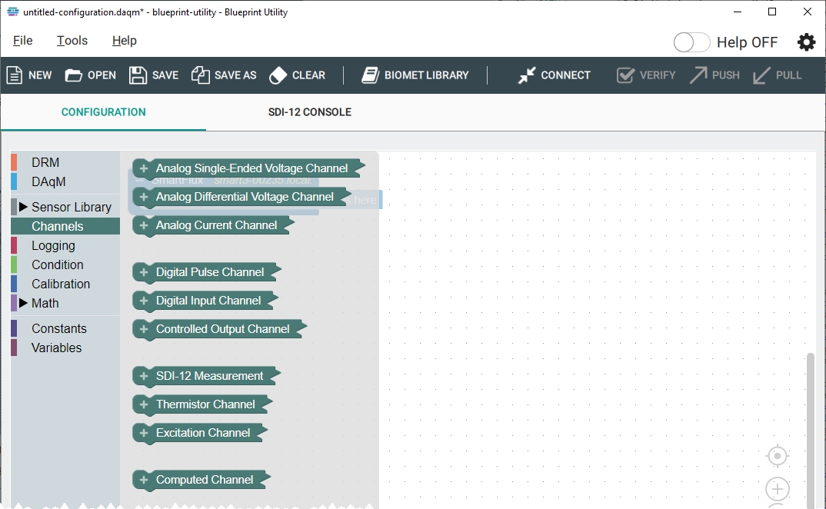Click the DAqM blue color swatch
The image size is (826, 509).
coord(14,181)
